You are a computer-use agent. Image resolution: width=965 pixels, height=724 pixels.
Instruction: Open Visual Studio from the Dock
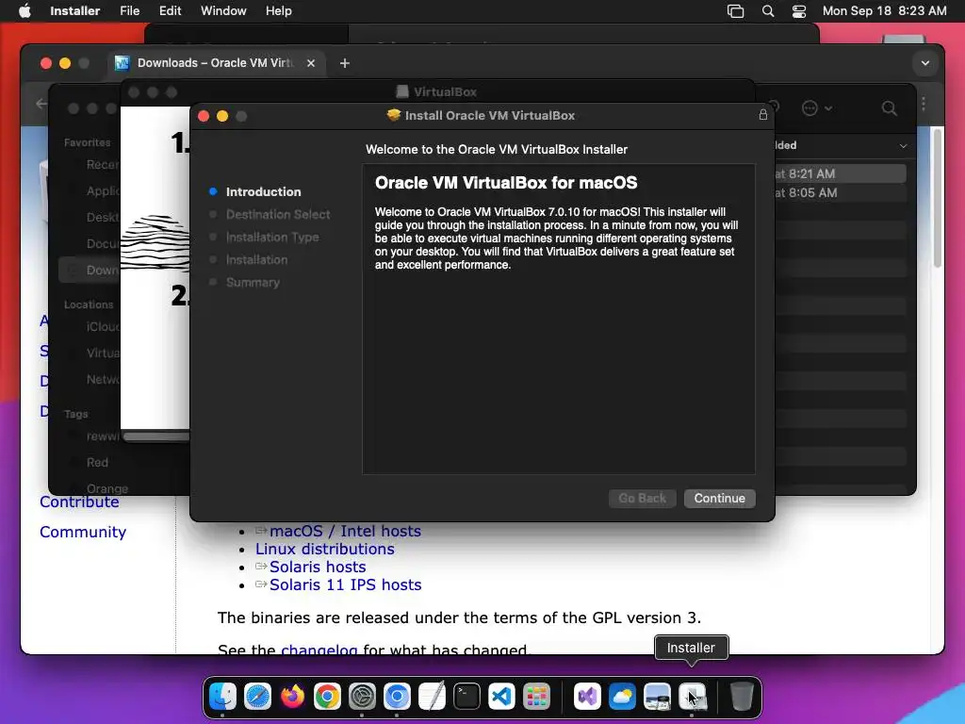[x=587, y=697]
